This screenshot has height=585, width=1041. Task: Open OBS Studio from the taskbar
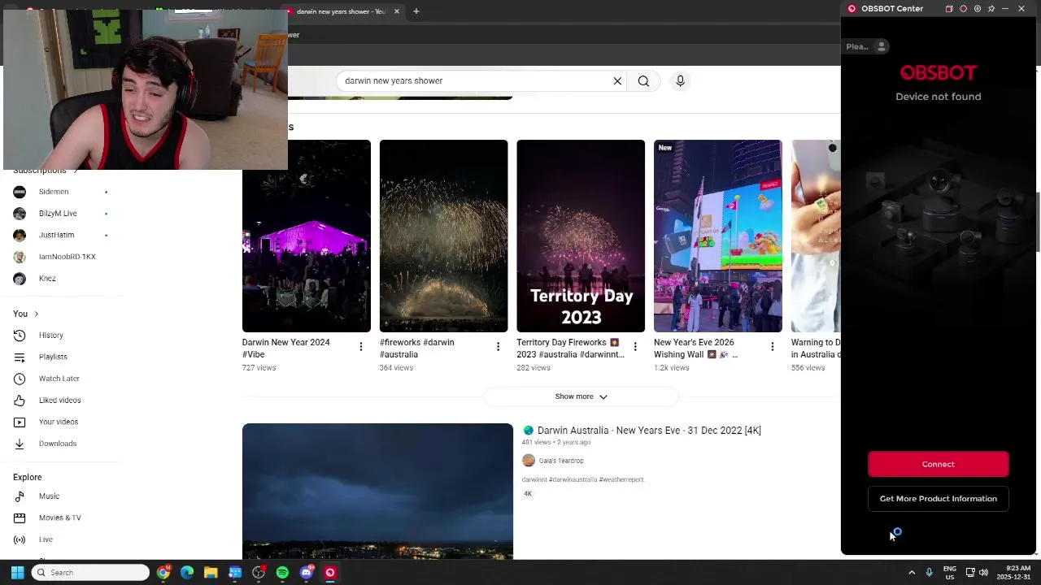pyautogui.click(x=259, y=573)
